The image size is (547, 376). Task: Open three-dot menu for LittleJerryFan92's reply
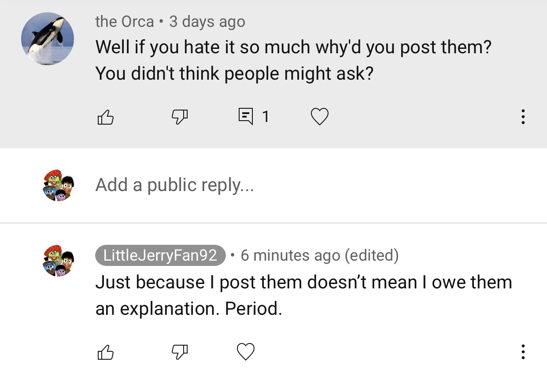point(523,352)
